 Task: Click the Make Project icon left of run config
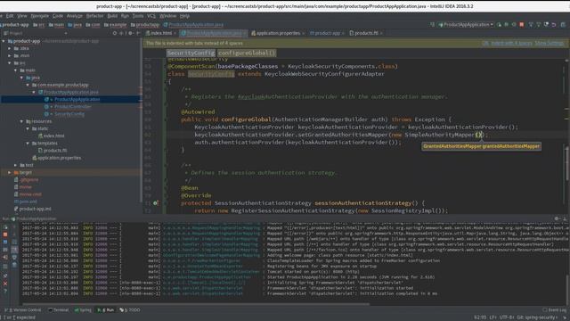432,25
